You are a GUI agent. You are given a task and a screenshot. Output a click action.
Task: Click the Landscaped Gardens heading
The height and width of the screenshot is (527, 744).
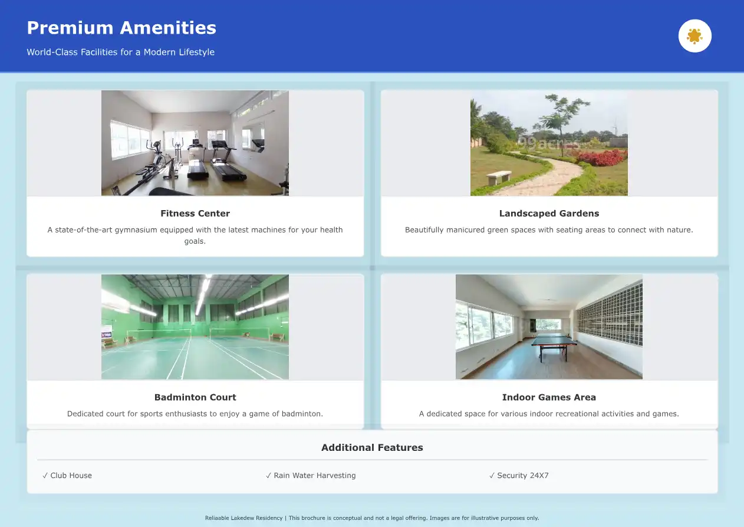coord(549,214)
